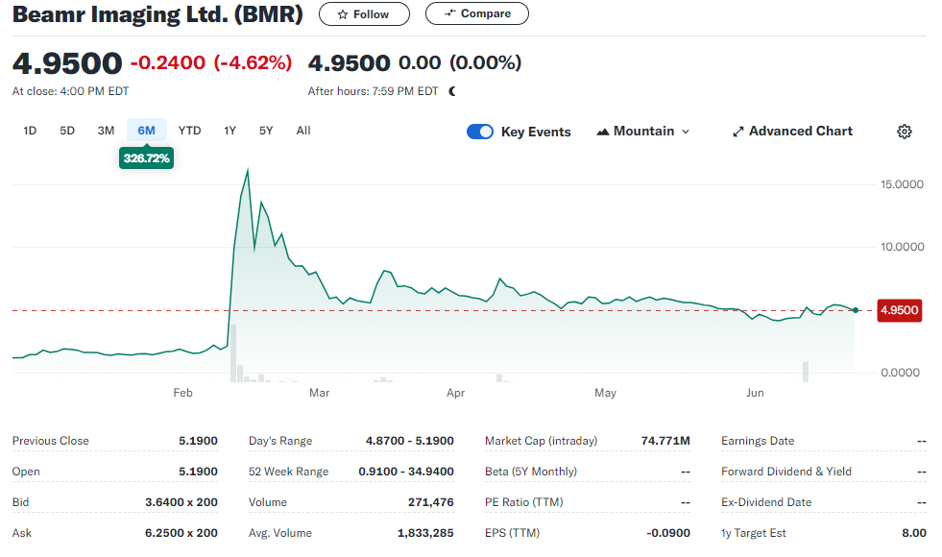Click the Mar axis label on chart
This screenshot has height=557, width=942.
pyautogui.click(x=319, y=393)
